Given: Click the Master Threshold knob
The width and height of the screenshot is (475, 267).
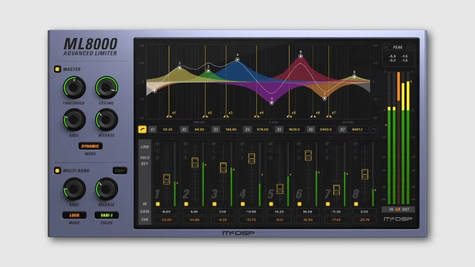Looking at the screenshot, I should [x=74, y=88].
